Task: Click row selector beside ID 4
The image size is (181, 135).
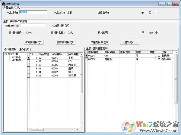Action: (29, 61)
